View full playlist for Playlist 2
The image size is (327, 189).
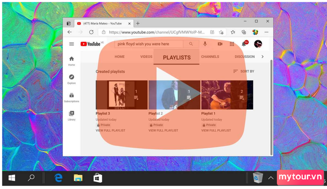tap(163, 131)
